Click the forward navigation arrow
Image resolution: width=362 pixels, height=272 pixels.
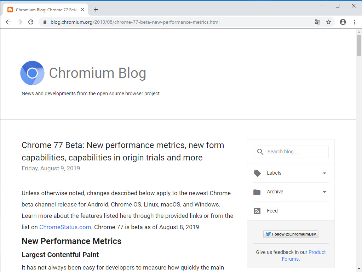19,22
